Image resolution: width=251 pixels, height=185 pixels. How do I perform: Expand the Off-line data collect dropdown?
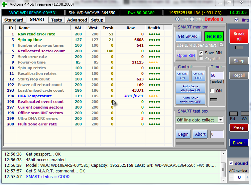(x=220, y=120)
